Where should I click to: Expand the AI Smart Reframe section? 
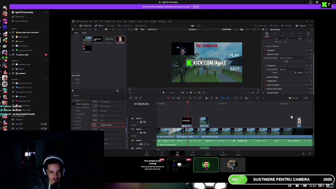click(x=264, y=46)
